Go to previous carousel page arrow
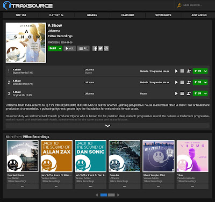215x202 pixels. click(97, 195)
